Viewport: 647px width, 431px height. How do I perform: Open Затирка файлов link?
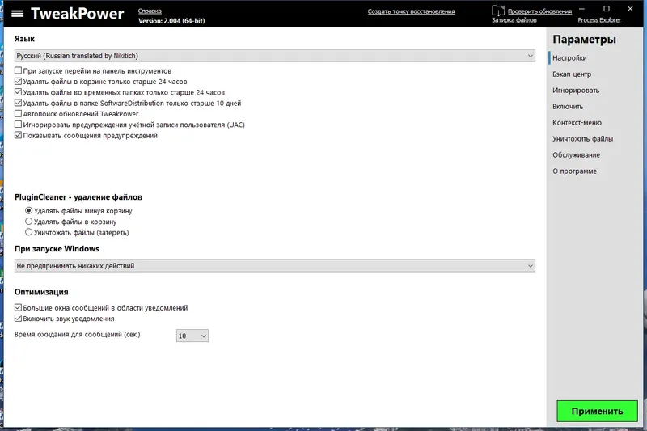coord(514,19)
